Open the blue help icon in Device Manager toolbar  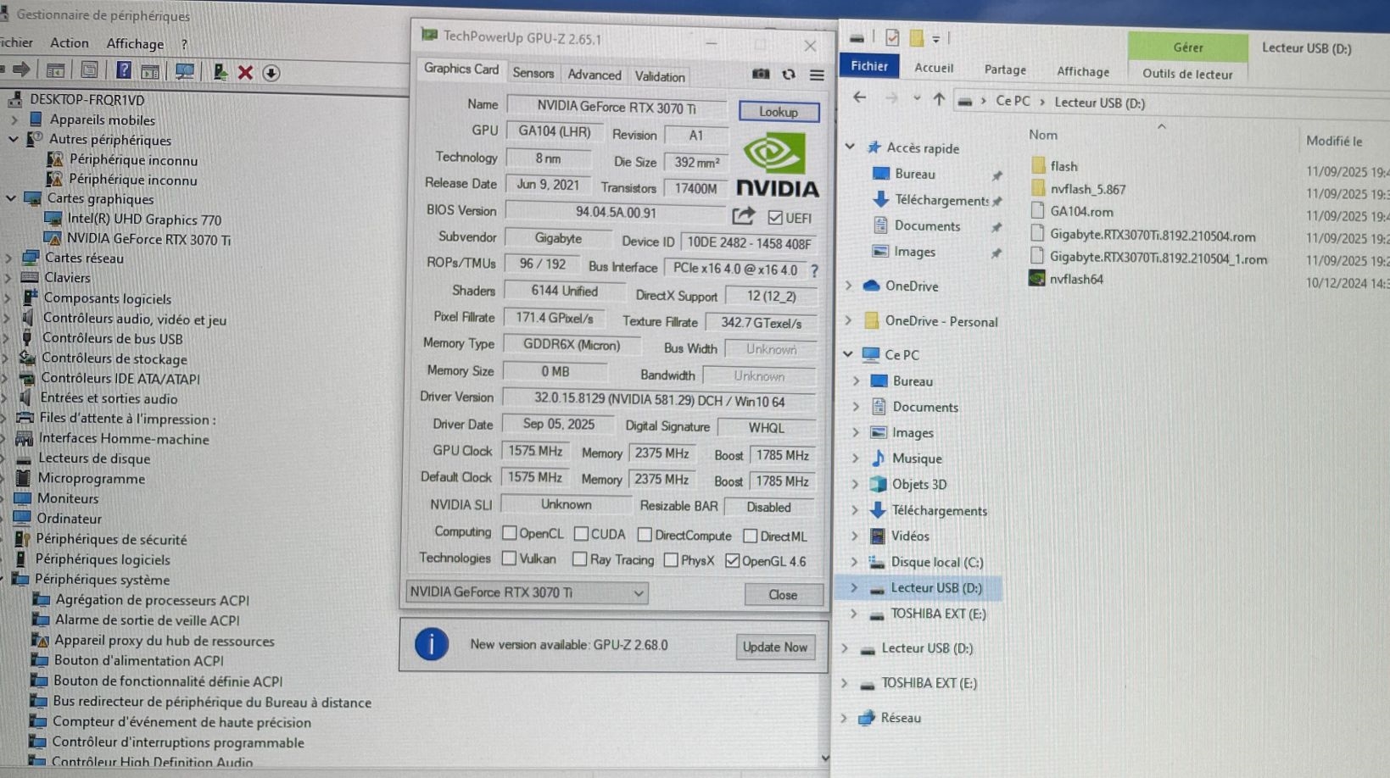click(x=124, y=71)
